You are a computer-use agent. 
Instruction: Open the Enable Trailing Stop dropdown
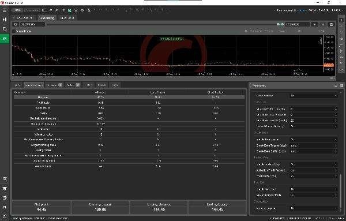(x=313, y=164)
